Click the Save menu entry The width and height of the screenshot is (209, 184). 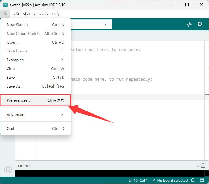pyautogui.click(x=35, y=78)
